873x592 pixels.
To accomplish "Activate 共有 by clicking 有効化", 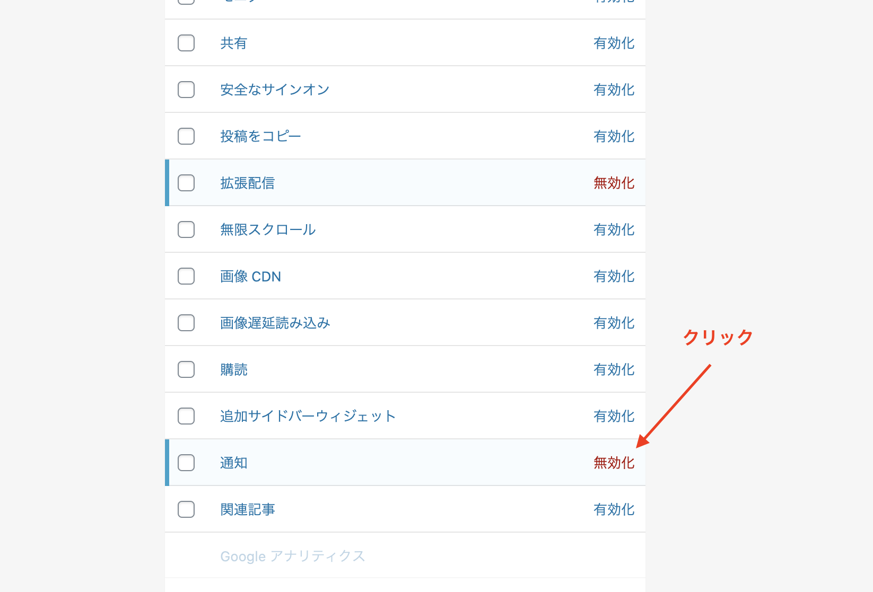I will [614, 43].
